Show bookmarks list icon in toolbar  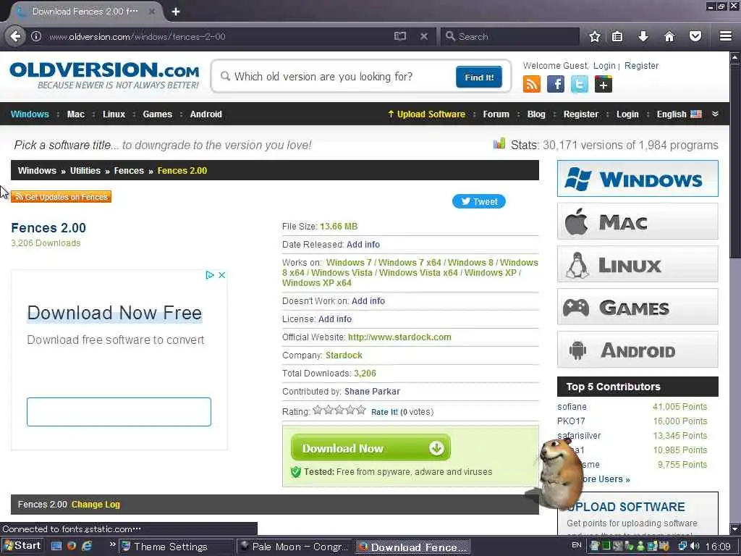pyautogui.click(x=617, y=36)
